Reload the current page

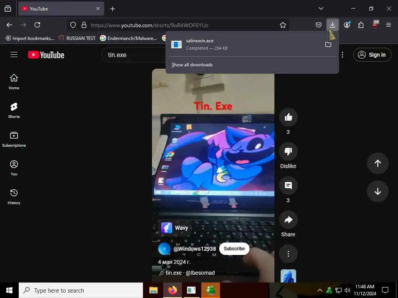(x=37, y=25)
